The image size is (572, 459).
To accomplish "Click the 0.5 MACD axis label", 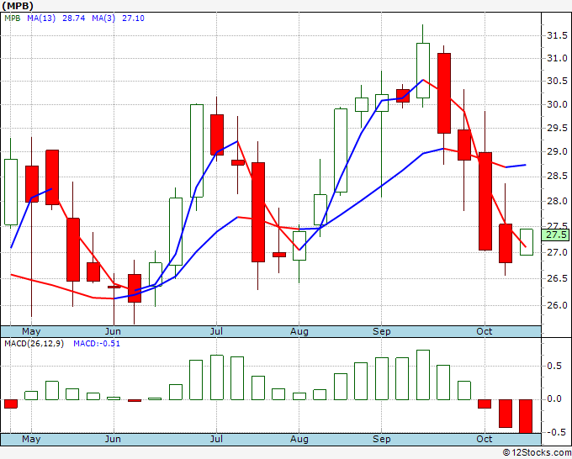I will [x=554, y=366].
